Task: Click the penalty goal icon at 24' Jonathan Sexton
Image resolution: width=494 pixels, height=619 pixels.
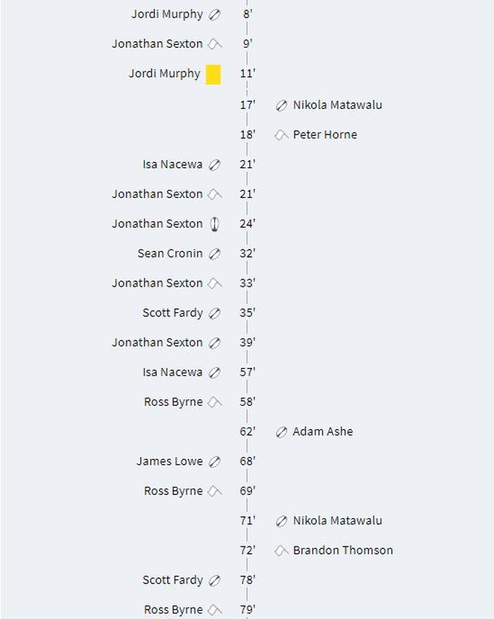Action: pyautogui.click(x=215, y=224)
